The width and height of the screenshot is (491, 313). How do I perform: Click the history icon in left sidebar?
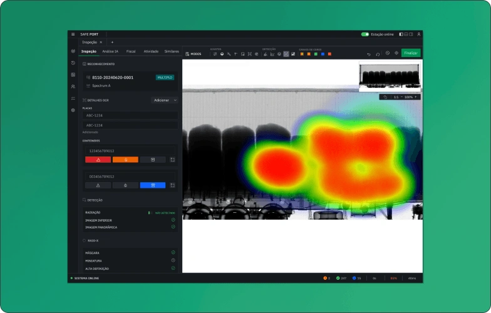tap(73, 63)
